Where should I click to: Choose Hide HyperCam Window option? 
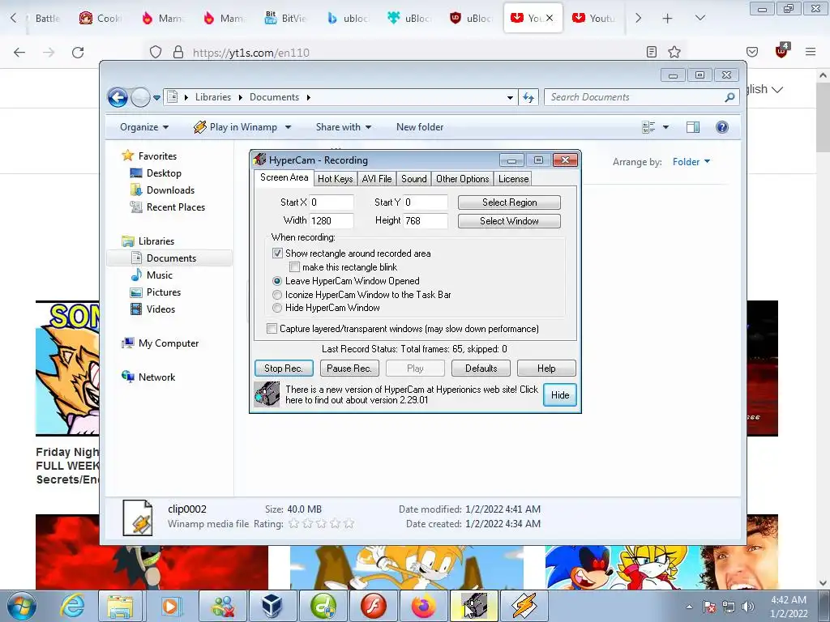pyautogui.click(x=277, y=308)
